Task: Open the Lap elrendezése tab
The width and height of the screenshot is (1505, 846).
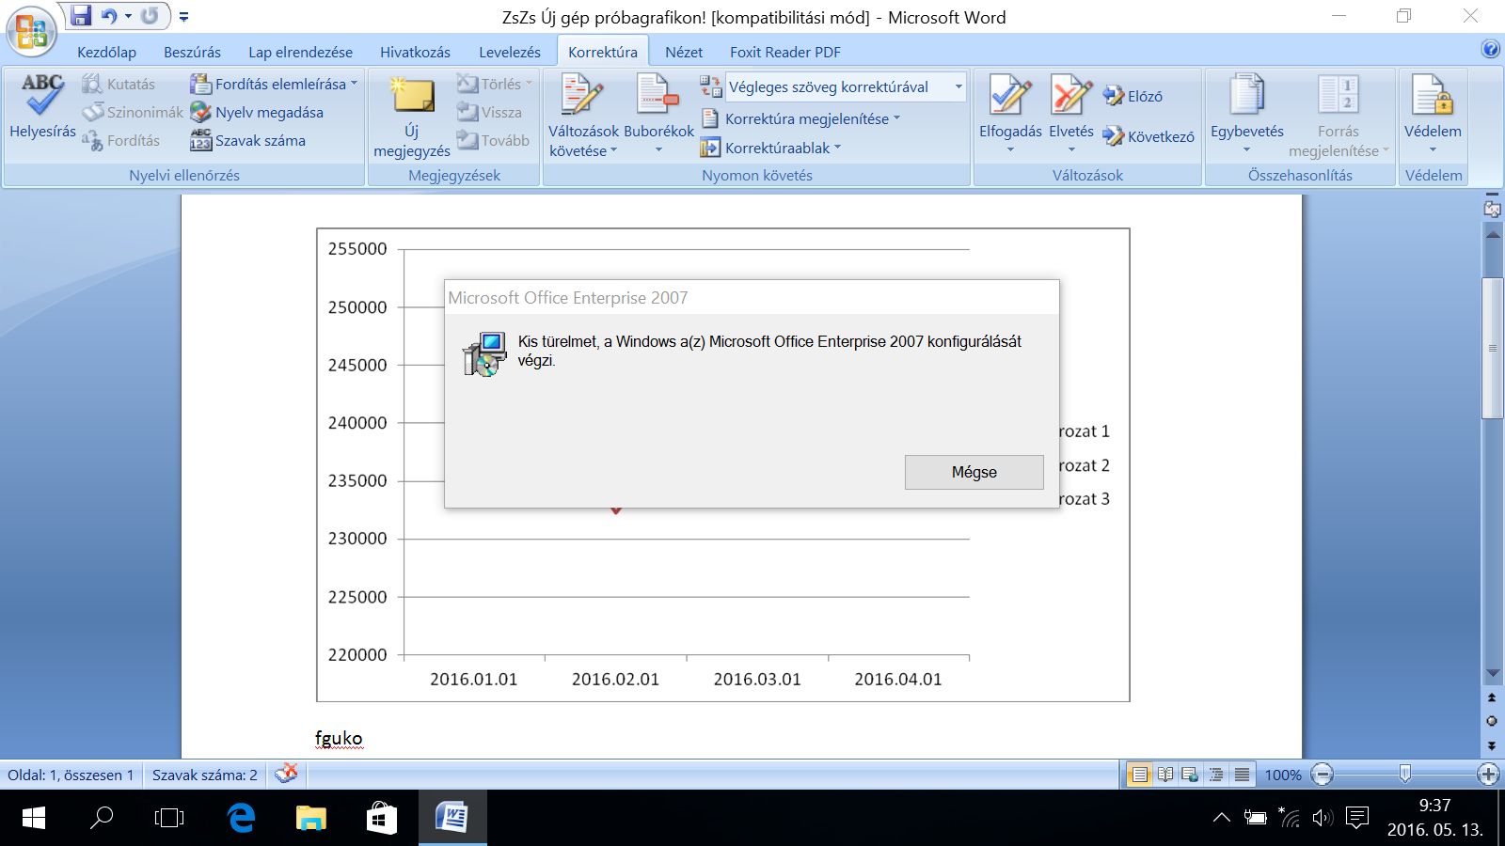Action: coord(300,52)
